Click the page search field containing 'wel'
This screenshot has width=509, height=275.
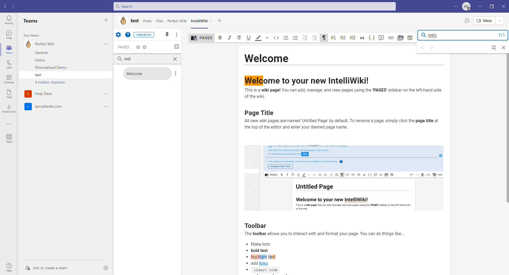click(x=147, y=59)
